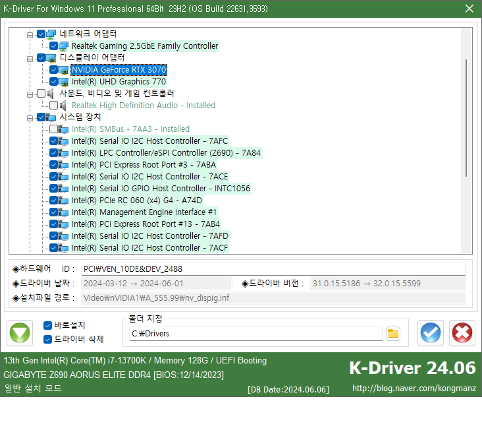482x436 pixels.
Task: Collapse the 디스플레이 어댑터 tree node
Action: pyautogui.click(x=30, y=59)
